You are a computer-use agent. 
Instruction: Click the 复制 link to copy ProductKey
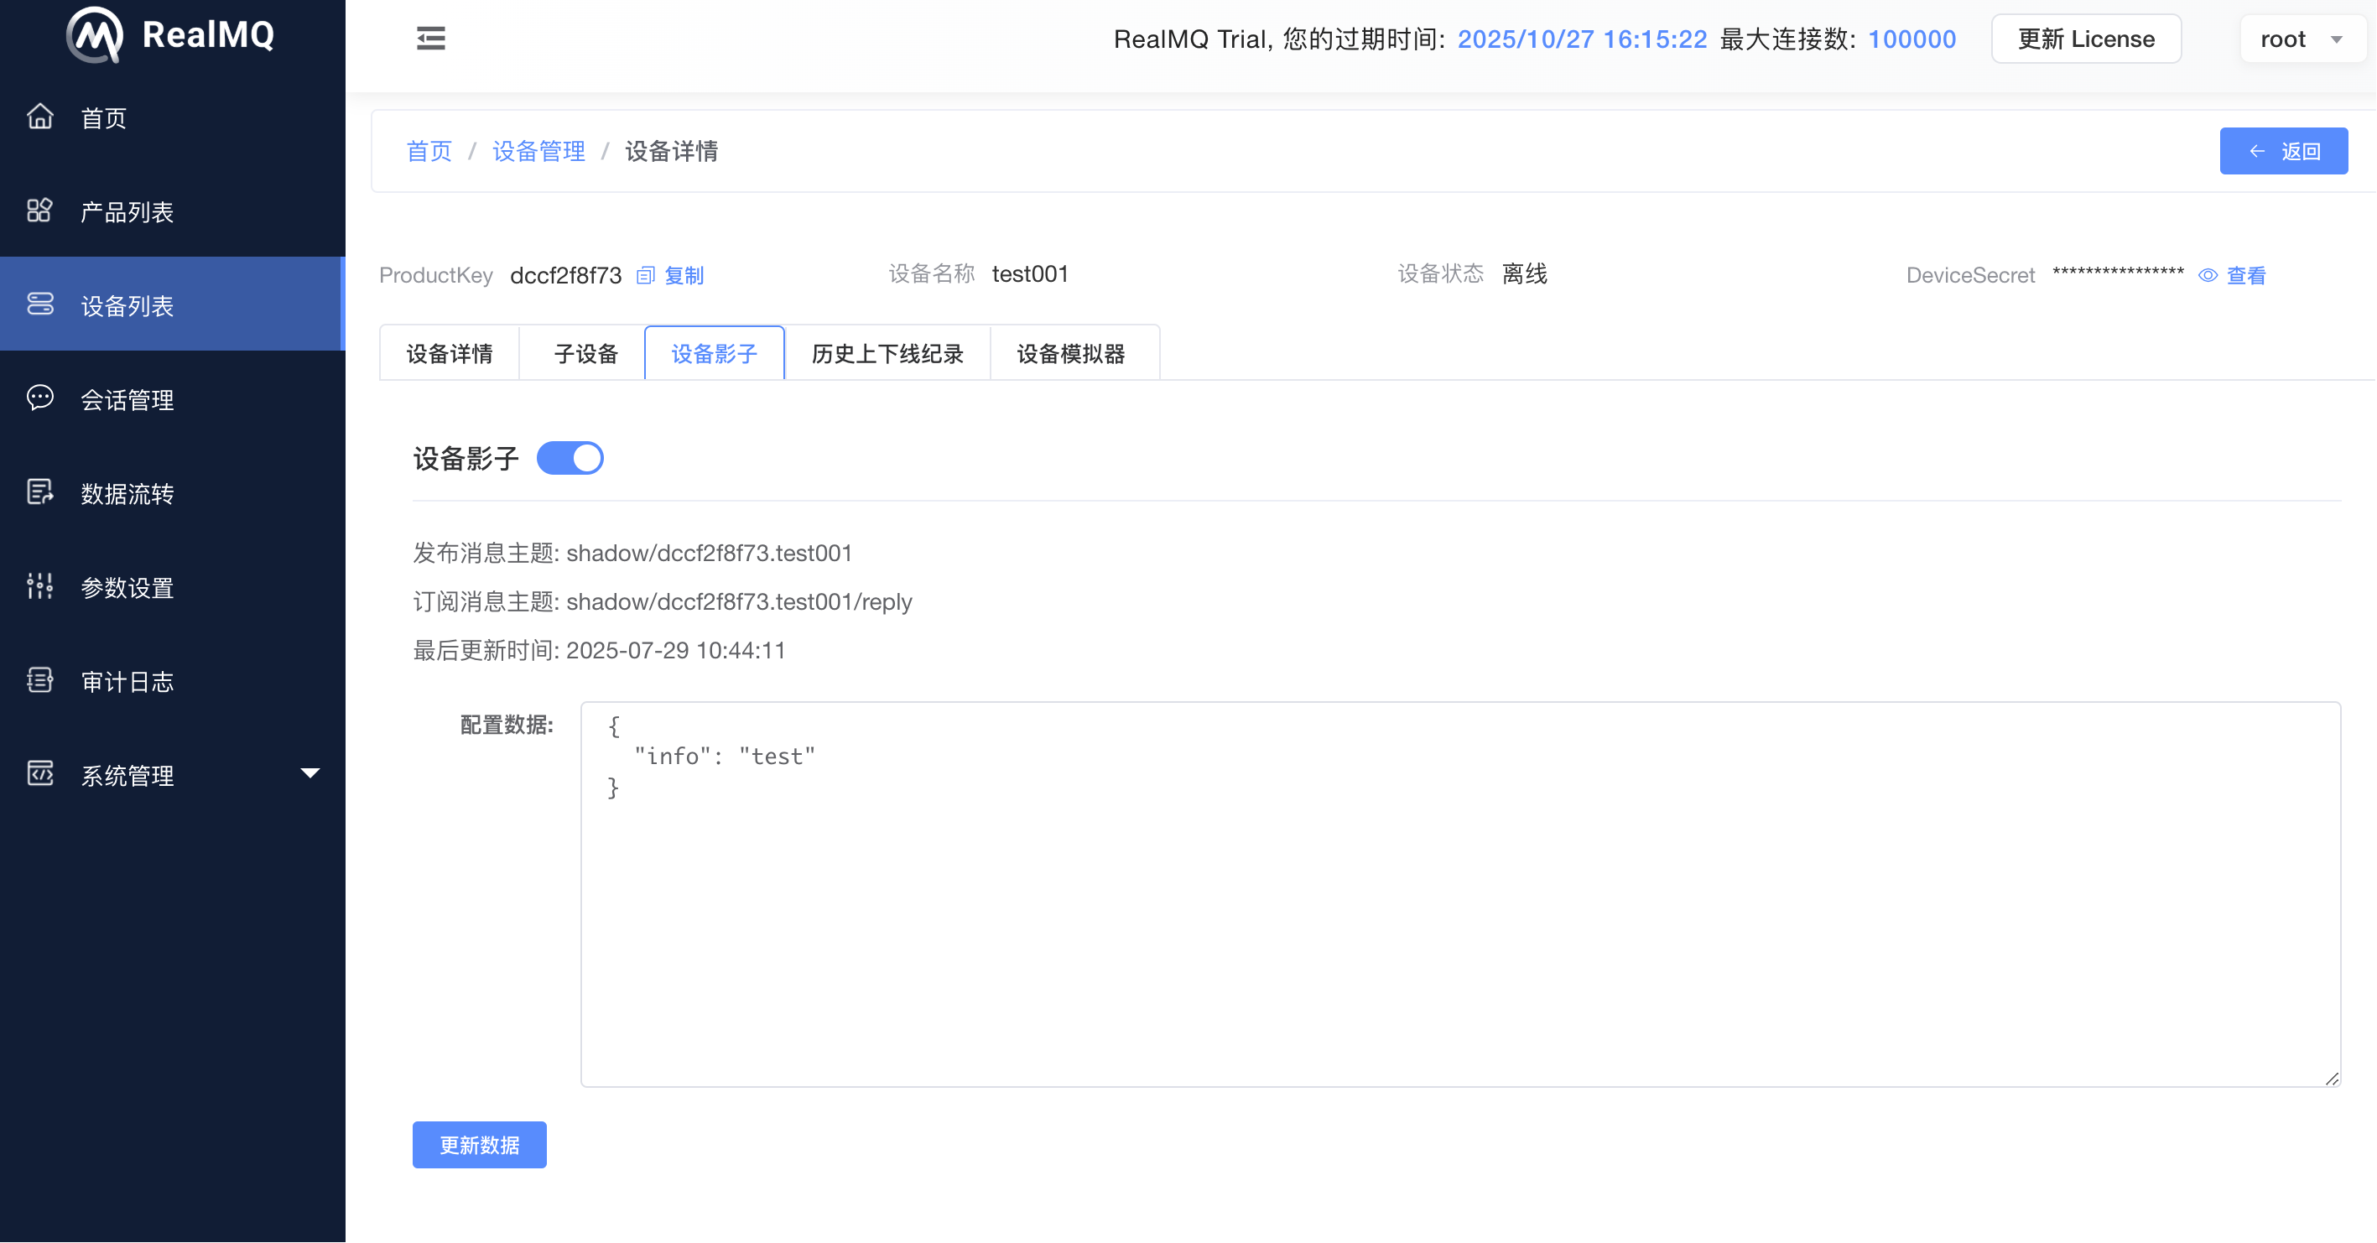684,275
